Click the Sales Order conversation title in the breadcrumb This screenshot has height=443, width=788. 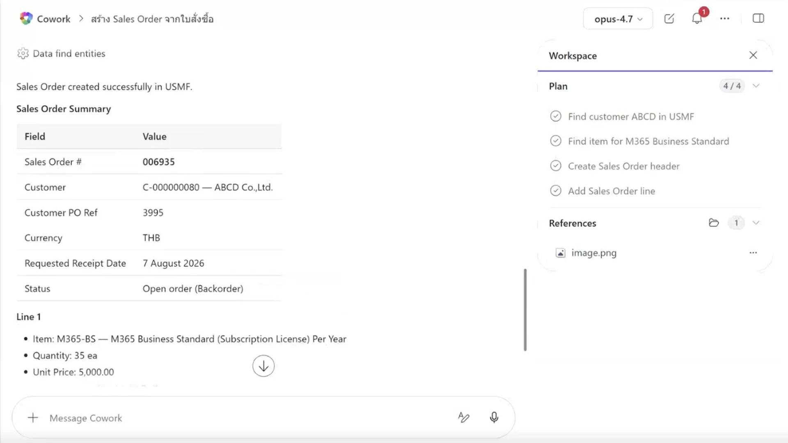(x=152, y=19)
